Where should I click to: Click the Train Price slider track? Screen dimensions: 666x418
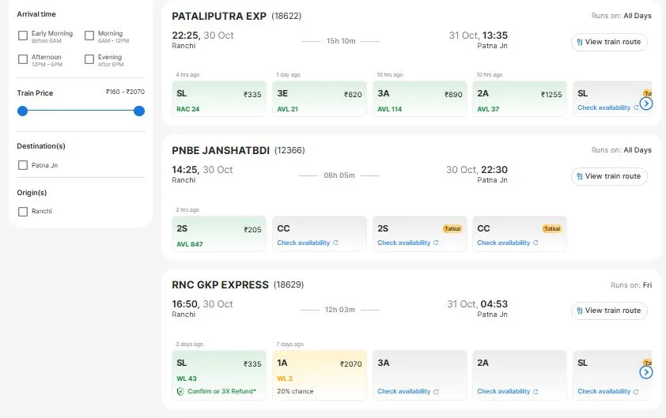pyautogui.click(x=81, y=111)
